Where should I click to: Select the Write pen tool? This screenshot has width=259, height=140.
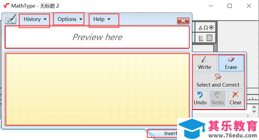click(x=205, y=63)
